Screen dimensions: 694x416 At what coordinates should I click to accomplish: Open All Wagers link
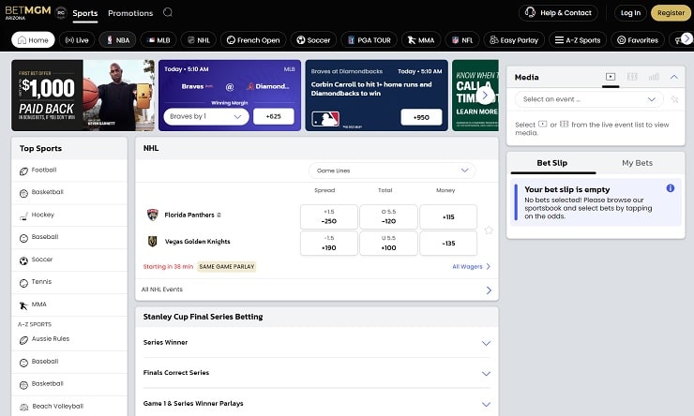pos(472,267)
